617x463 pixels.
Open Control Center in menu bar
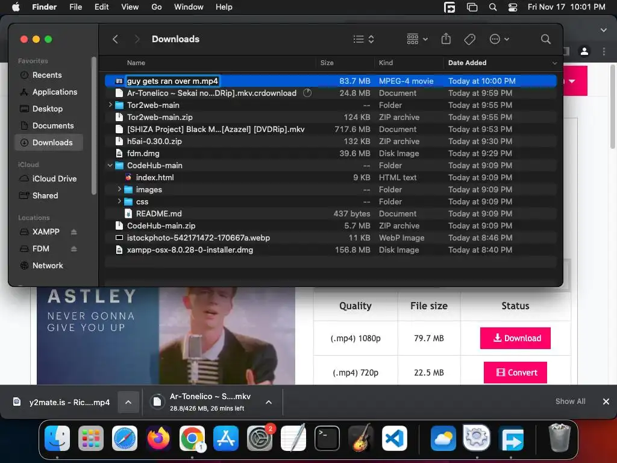(x=512, y=7)
